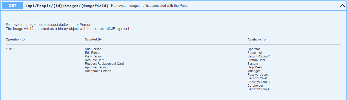Screen dimensions: 347x100
Task: Click the View Person permission entry
Action: [94, 56]
